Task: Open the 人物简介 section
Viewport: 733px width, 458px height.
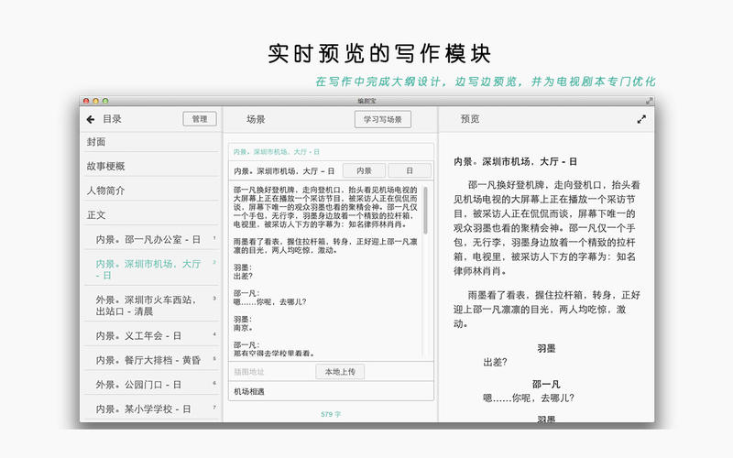Action: coord(150,191)
